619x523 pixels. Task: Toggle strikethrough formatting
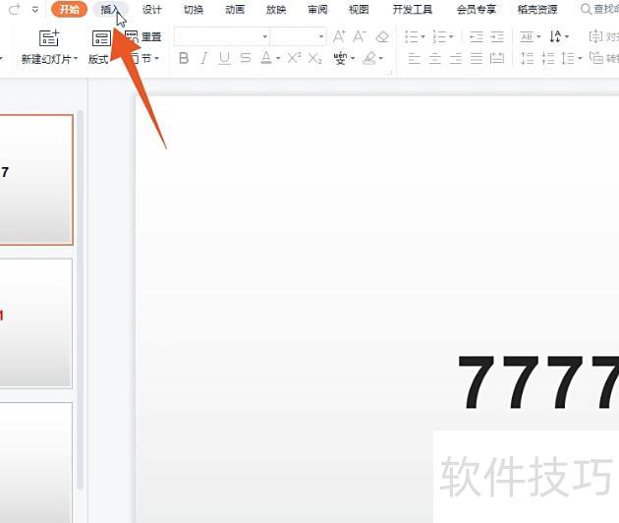tap(246, 58)
